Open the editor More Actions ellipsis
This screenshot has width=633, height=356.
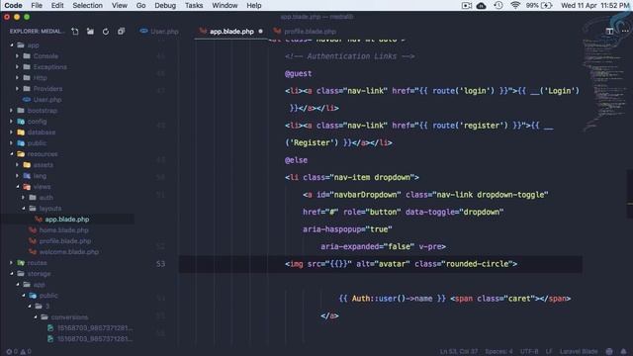click(624, 31)
